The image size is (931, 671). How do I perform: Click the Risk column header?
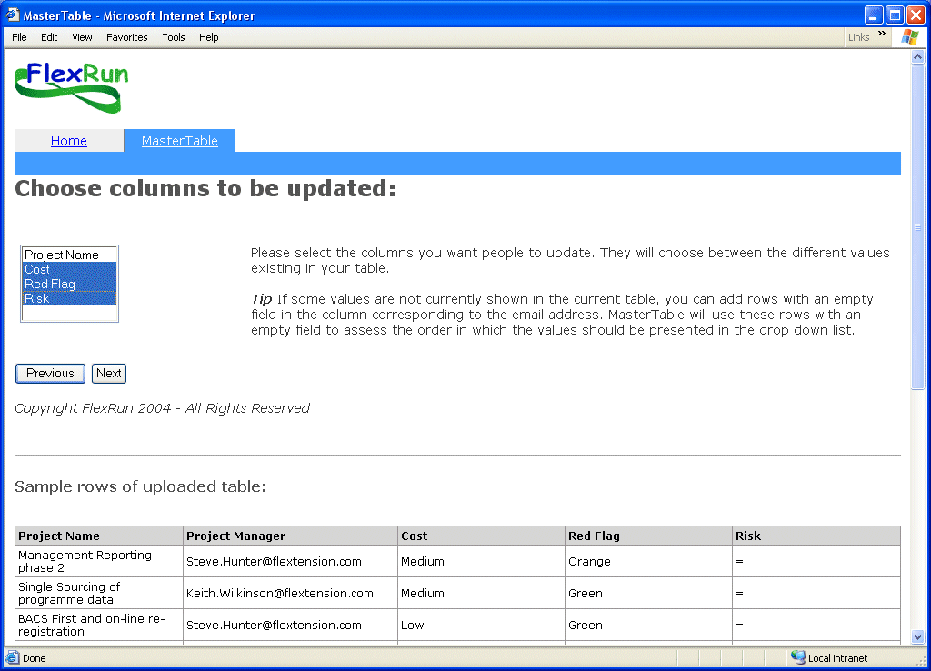click(x=816, y=536)
